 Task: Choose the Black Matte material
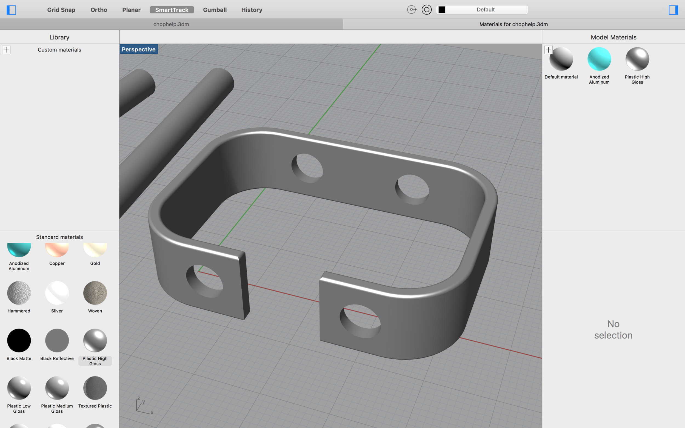19,340
